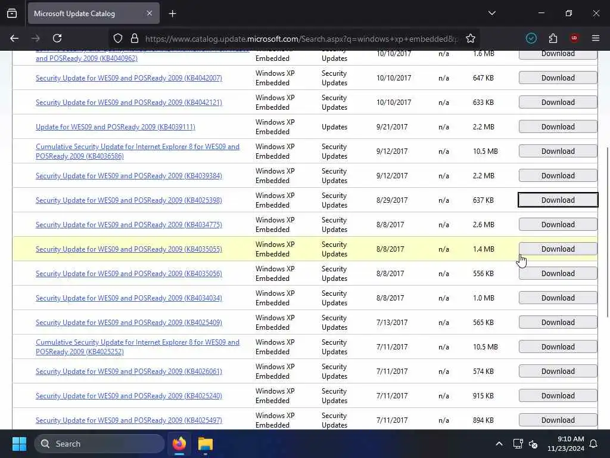Open the uBlock Origin extension icon
This screenshot has height=458, width=610.
[x=574, y=38]
